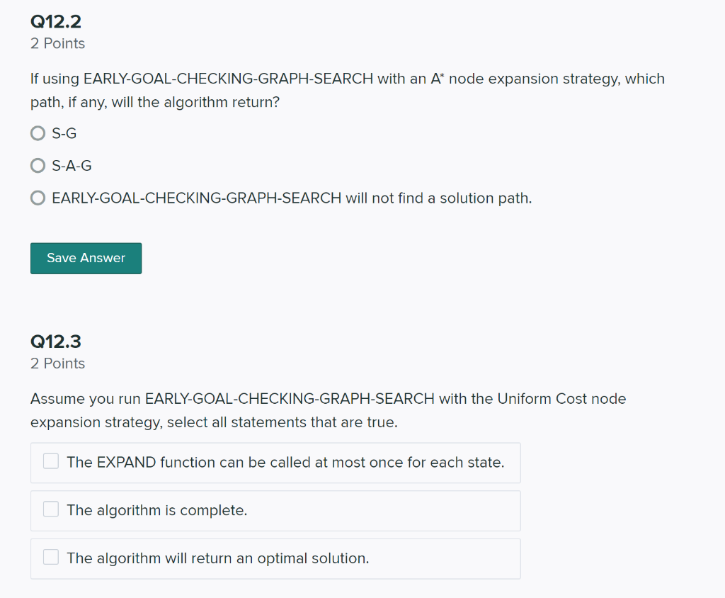725x598 pixels.
Task: Click the '2 Points' label under Q12.2
Action: pos(57,43)
